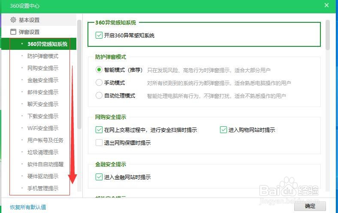Image resolution: width=338 pixels, height=213 pixels.
Task: Toggle the 开启360异常感知系统 checkbox
Action: click(99, 35)
